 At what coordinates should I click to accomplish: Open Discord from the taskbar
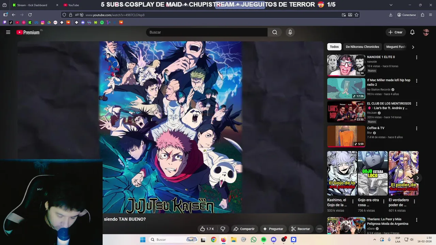coord(274,240)
